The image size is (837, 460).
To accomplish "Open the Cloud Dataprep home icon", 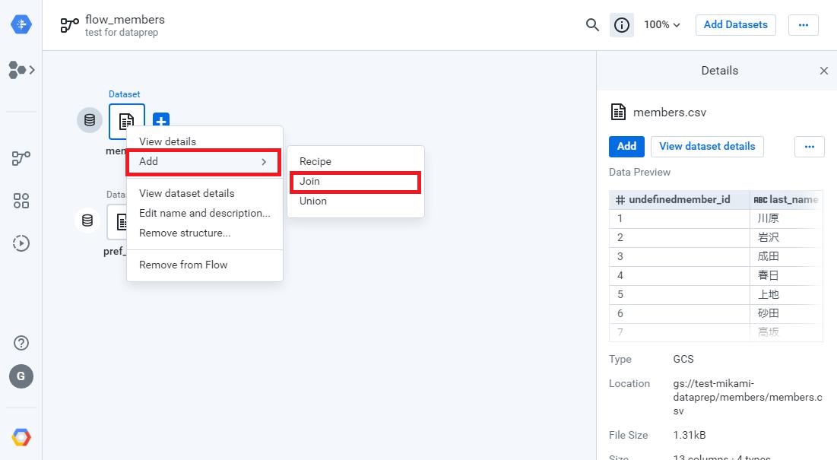I will click(x=21, y=24).
